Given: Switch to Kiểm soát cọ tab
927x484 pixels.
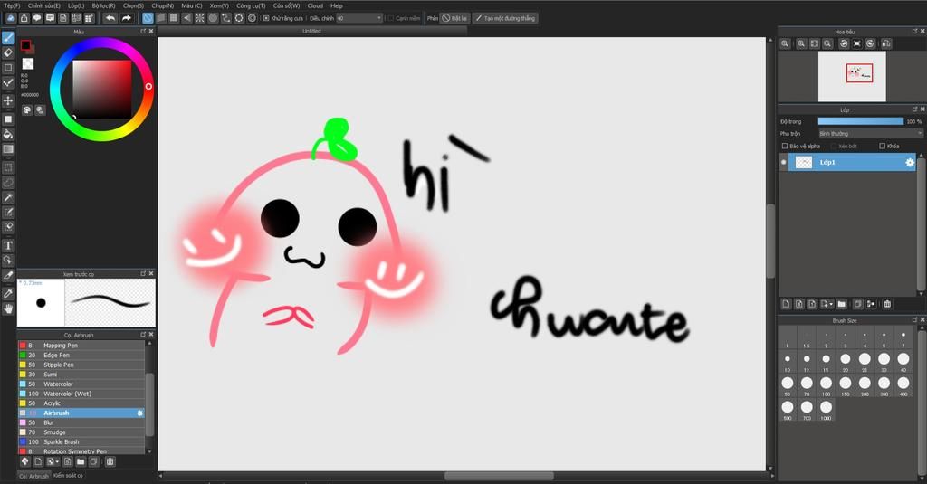Looking at the screenshot, I should [x=68, y=475].
